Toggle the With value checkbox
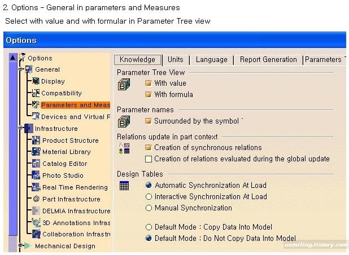Viewport: 349px width, 255px height. [148, 83]
